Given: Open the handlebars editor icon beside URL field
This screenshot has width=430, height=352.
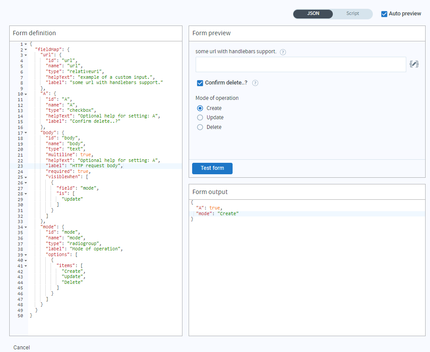Looking at the screenshot, I should 414,64.
